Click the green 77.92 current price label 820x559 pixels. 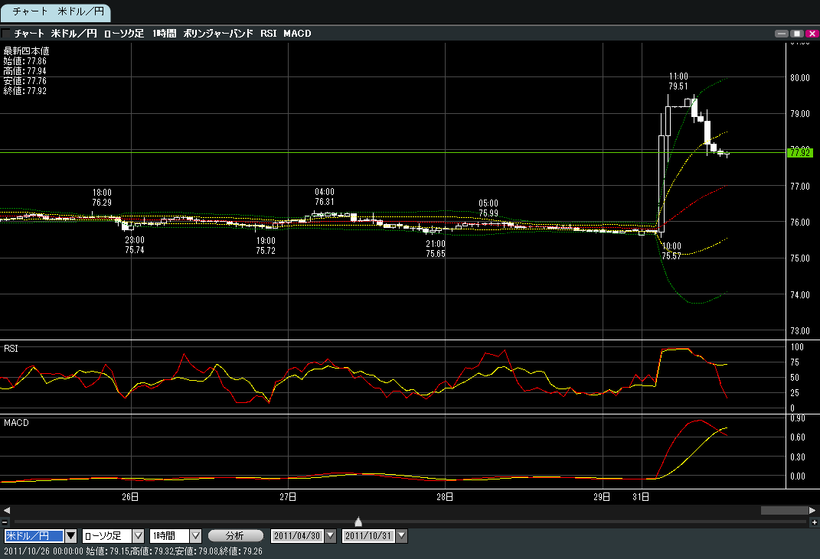pos(801,153)
